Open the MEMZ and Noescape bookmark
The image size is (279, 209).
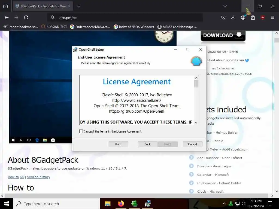[177, 27]
